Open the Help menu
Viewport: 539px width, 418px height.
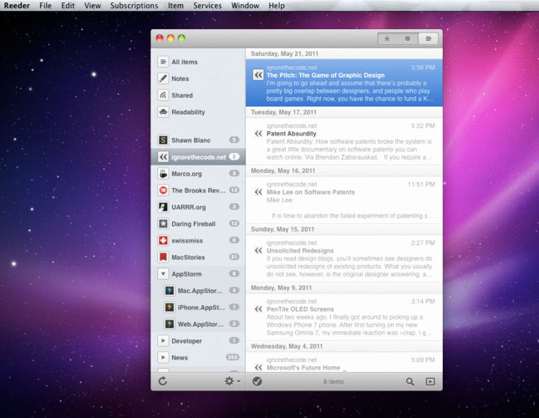[277, 6]
